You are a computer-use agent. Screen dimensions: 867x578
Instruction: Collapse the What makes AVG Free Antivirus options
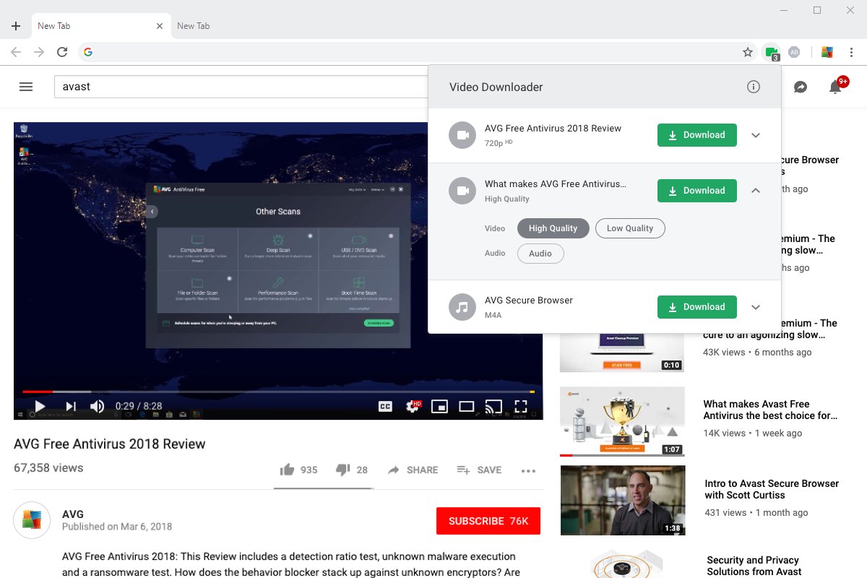pyautogui.click(x=756, y=191)
